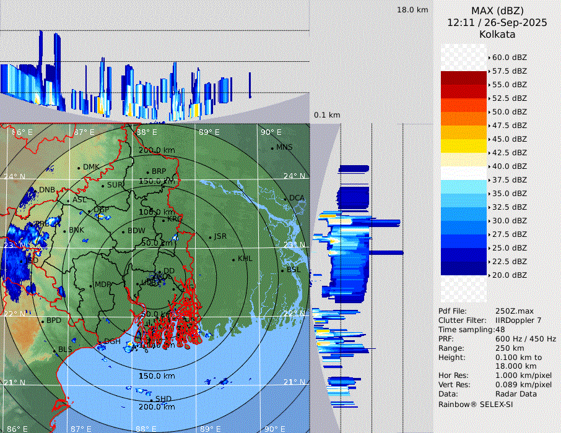The image size is (561, 433).
Task: Click the JSR station dot
Action: [x=210, y=238]
